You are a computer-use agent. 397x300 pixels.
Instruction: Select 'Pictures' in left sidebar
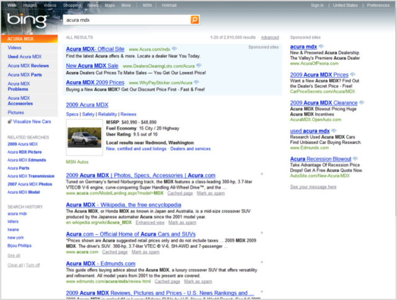click(x=16, y=112)
